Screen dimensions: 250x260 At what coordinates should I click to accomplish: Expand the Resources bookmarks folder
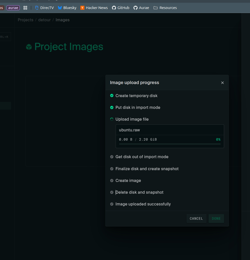tap(165, 8)
